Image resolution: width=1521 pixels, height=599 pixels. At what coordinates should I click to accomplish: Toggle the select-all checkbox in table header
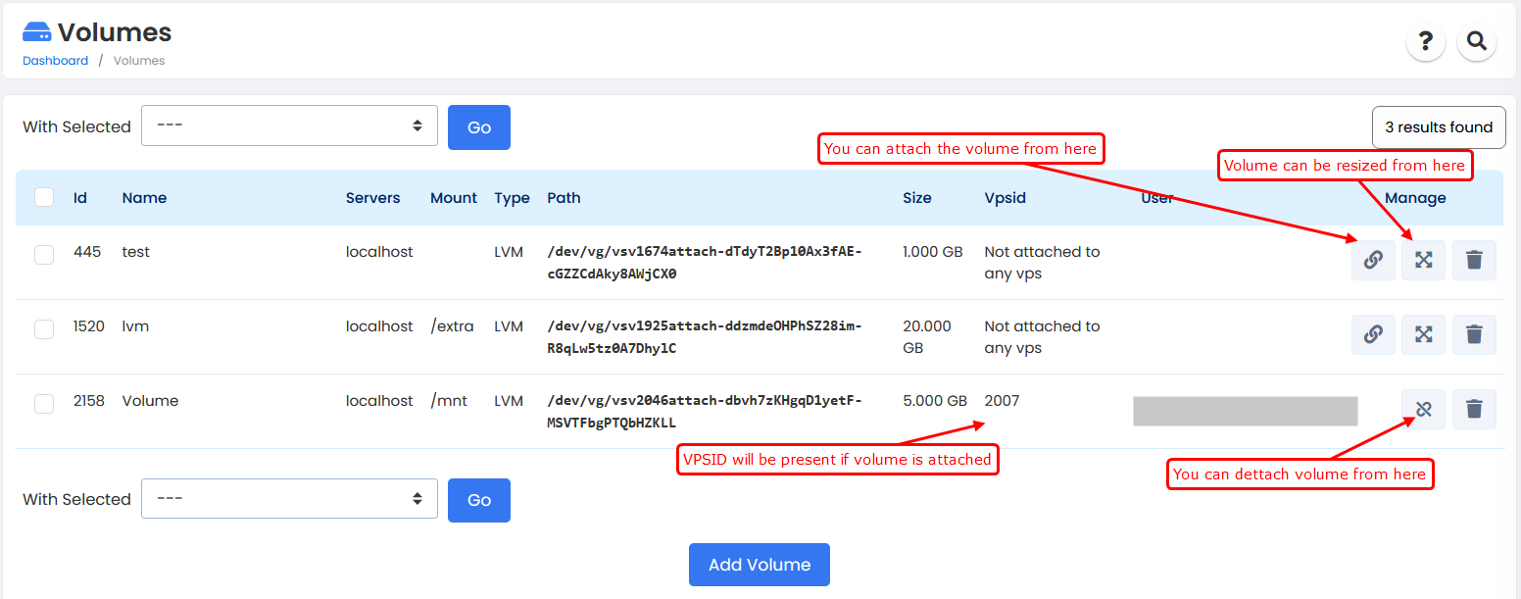coord(44,197)
